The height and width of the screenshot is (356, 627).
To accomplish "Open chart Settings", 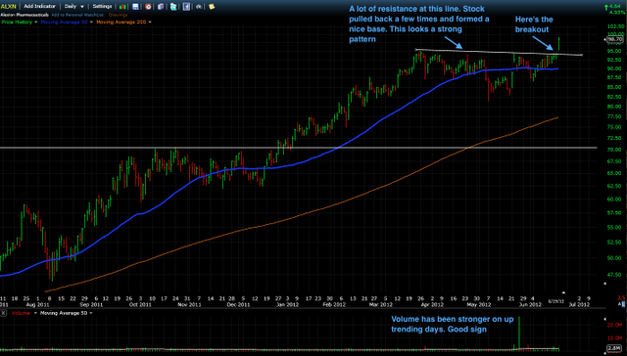I will (x=102, y=7).
